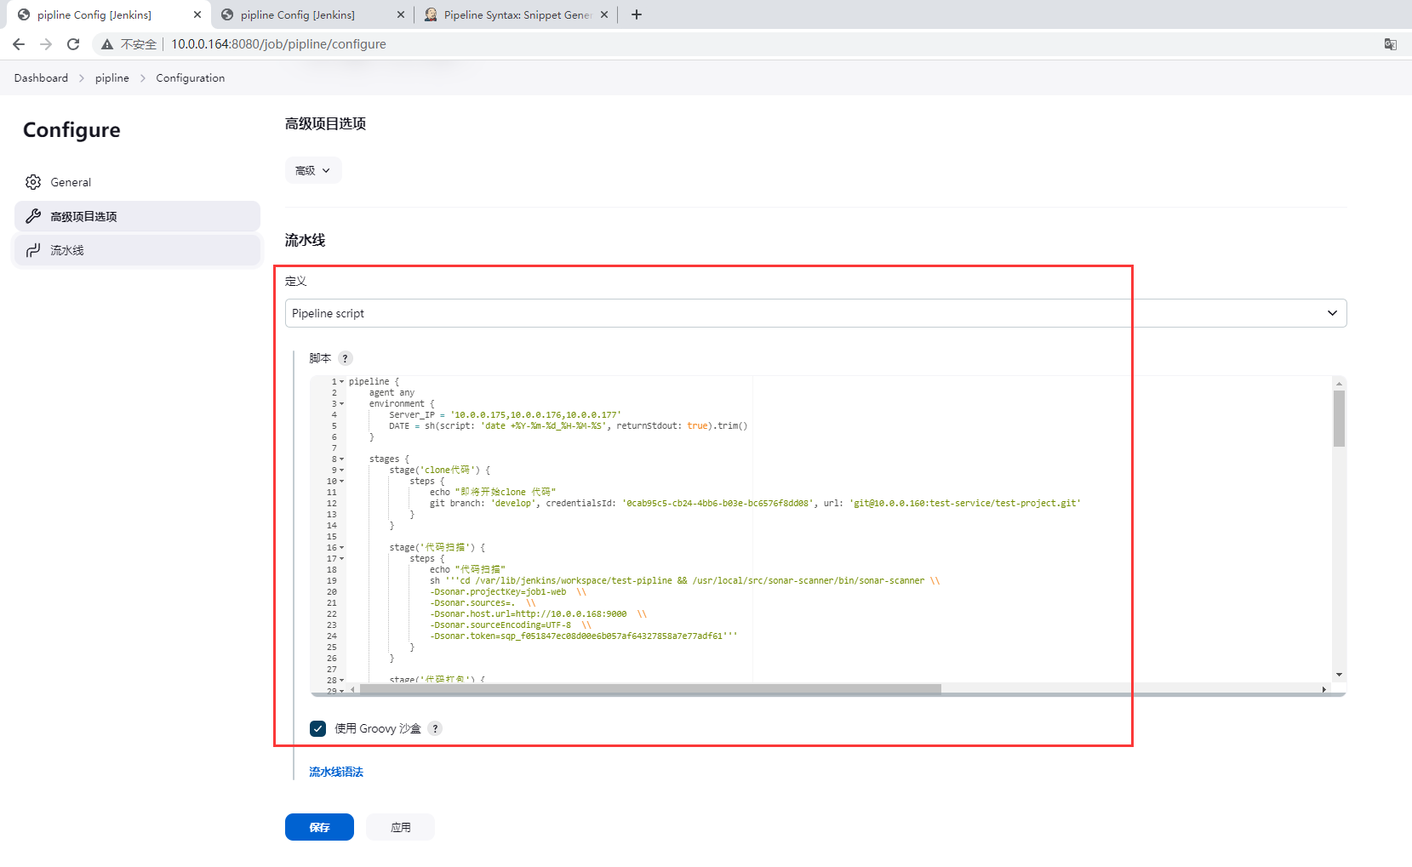Click the sonar-scanner sh command line
1412x867 pixels.
tap(685, 581)
